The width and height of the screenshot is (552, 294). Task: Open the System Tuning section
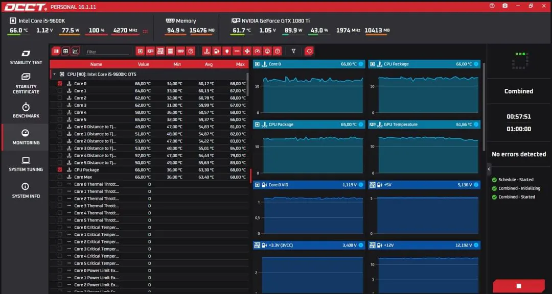pos(26,164)
